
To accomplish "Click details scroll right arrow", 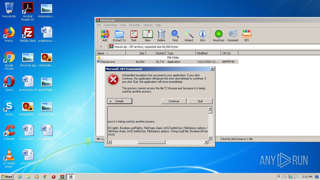I will 206,142.
